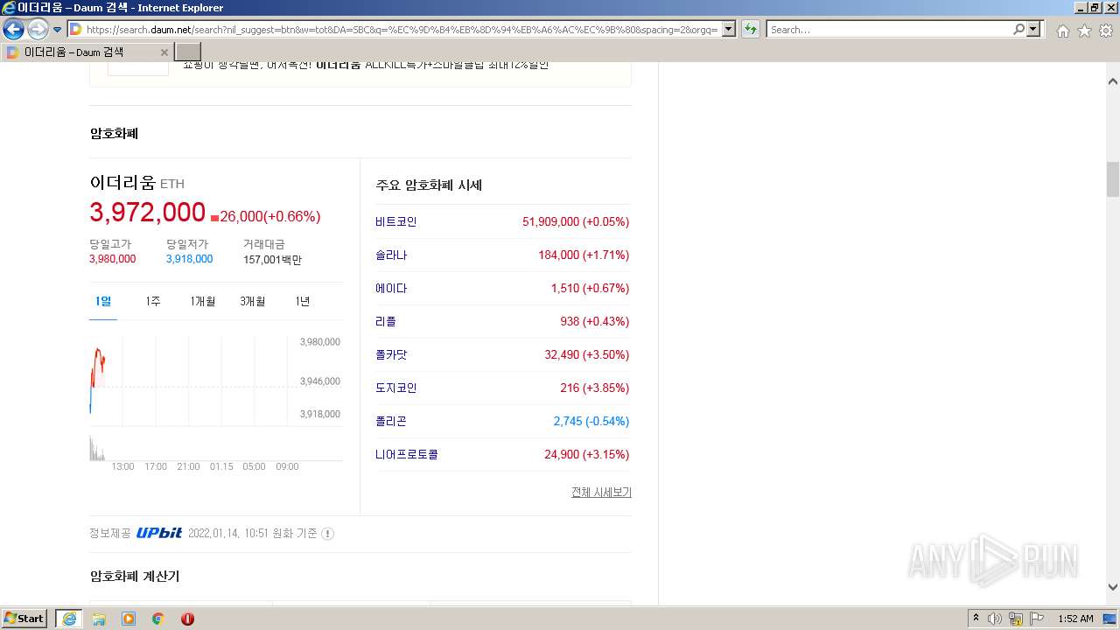
Task: Go forward with the browser Forward button
Action: coord(38,29)
